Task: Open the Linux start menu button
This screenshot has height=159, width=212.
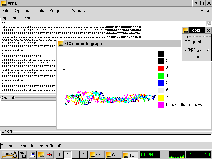Action: [x=10, y=155]
